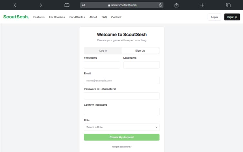The width and height of the screenshot is (243, 152).
Task: Click into the First name field
Action: click(x=102, y=65)
